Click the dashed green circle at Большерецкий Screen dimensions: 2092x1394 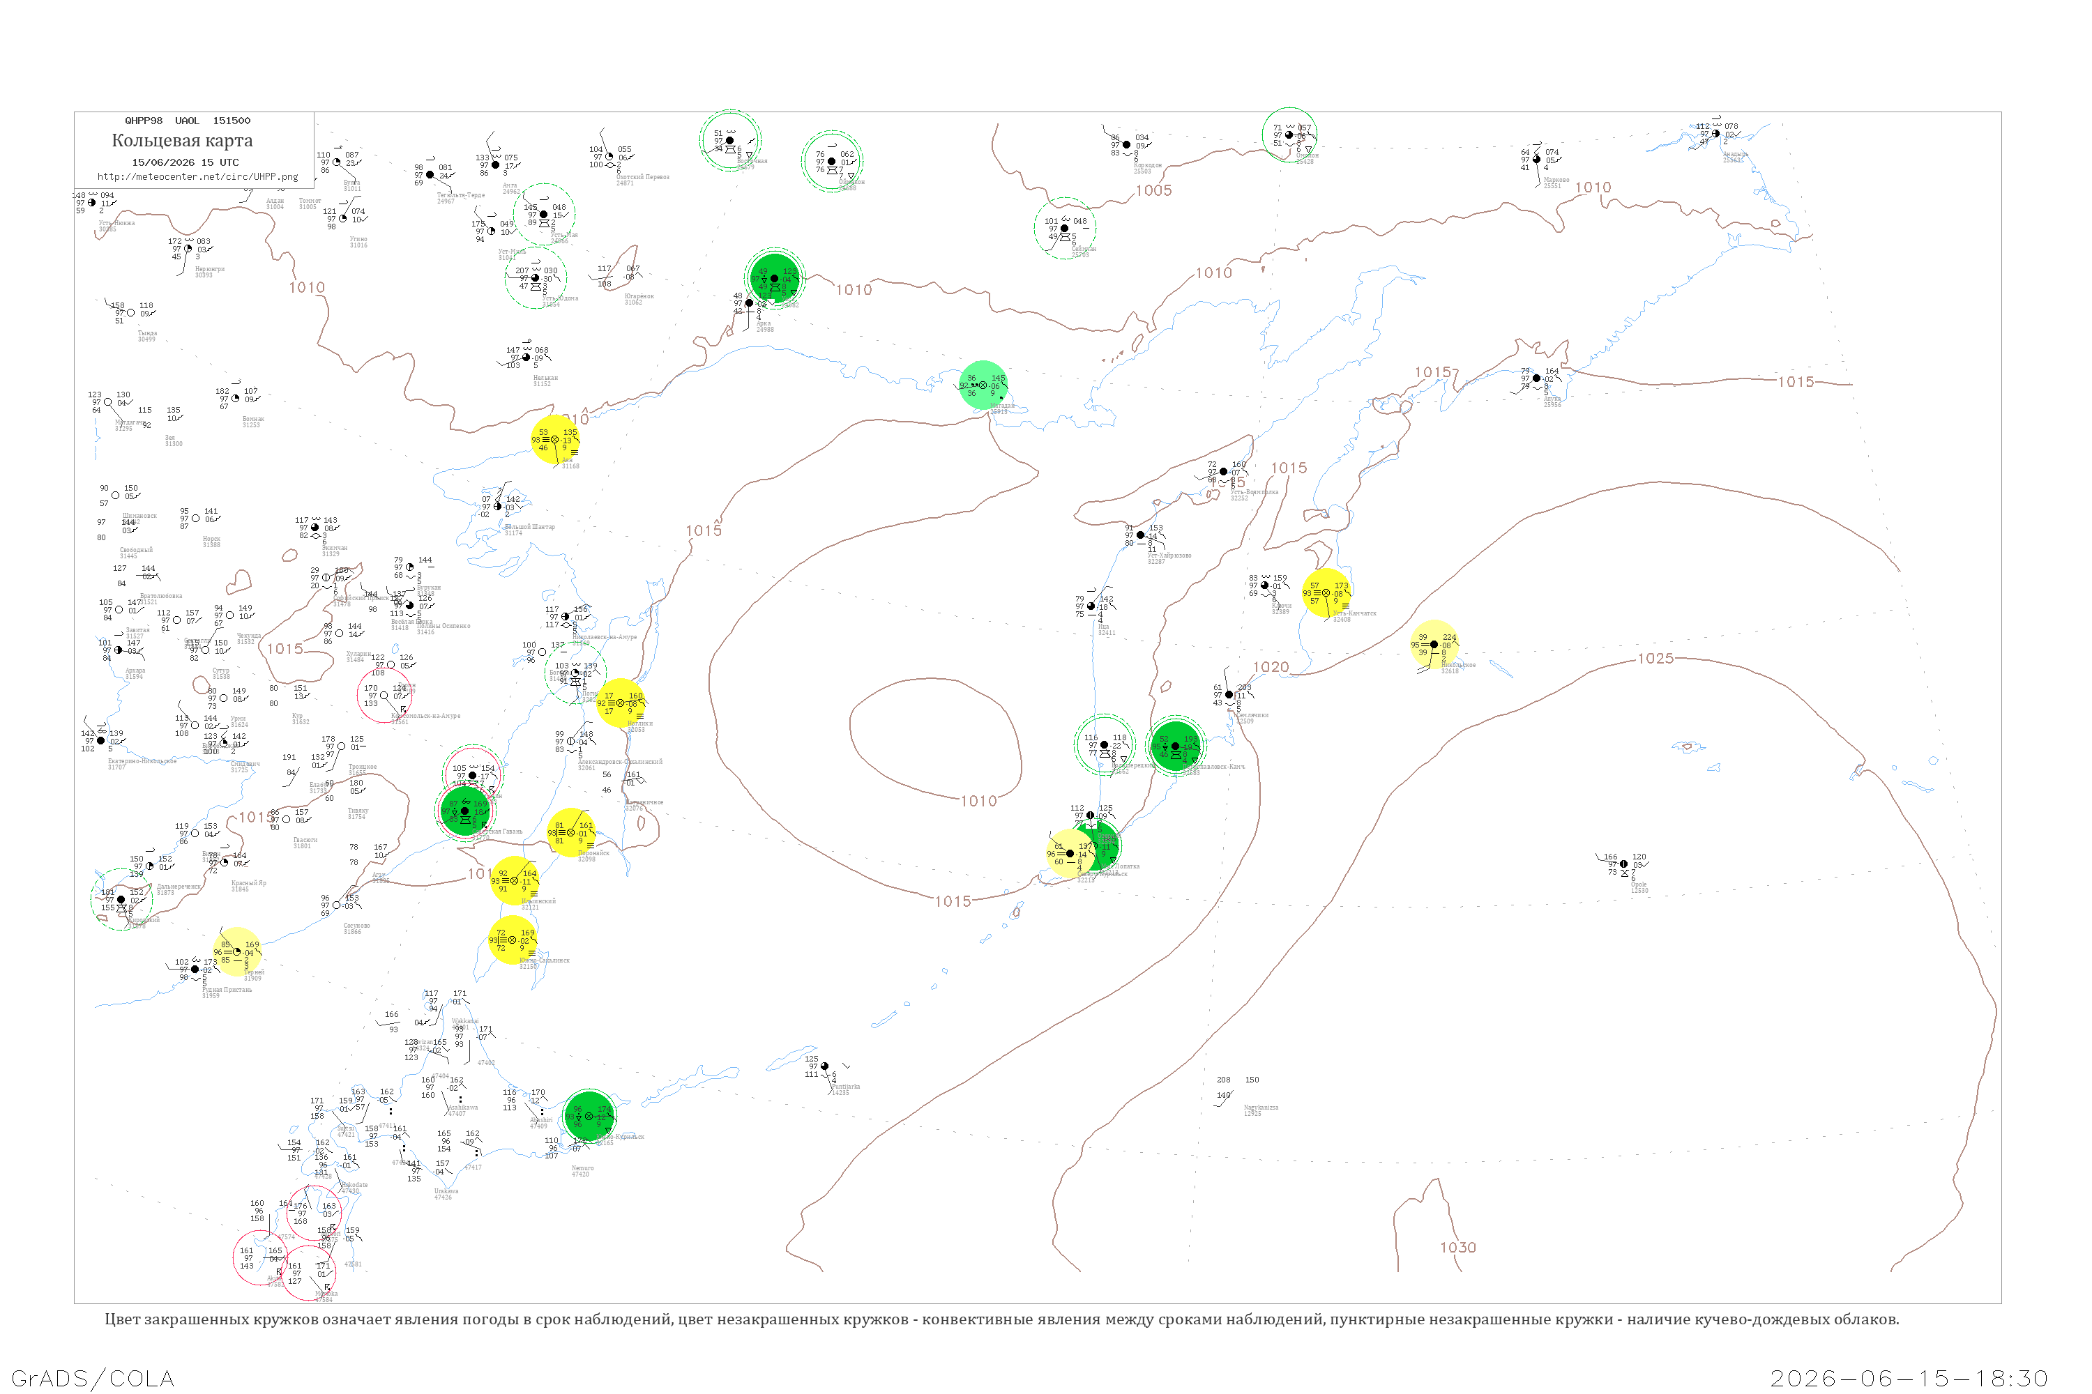pyautogui.click(x=1104, y=745)
